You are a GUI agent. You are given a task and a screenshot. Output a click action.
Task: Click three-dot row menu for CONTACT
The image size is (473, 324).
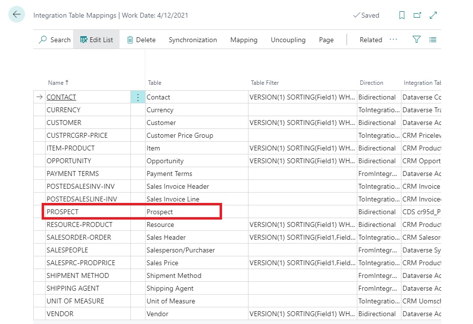click(x=138, y=97)
